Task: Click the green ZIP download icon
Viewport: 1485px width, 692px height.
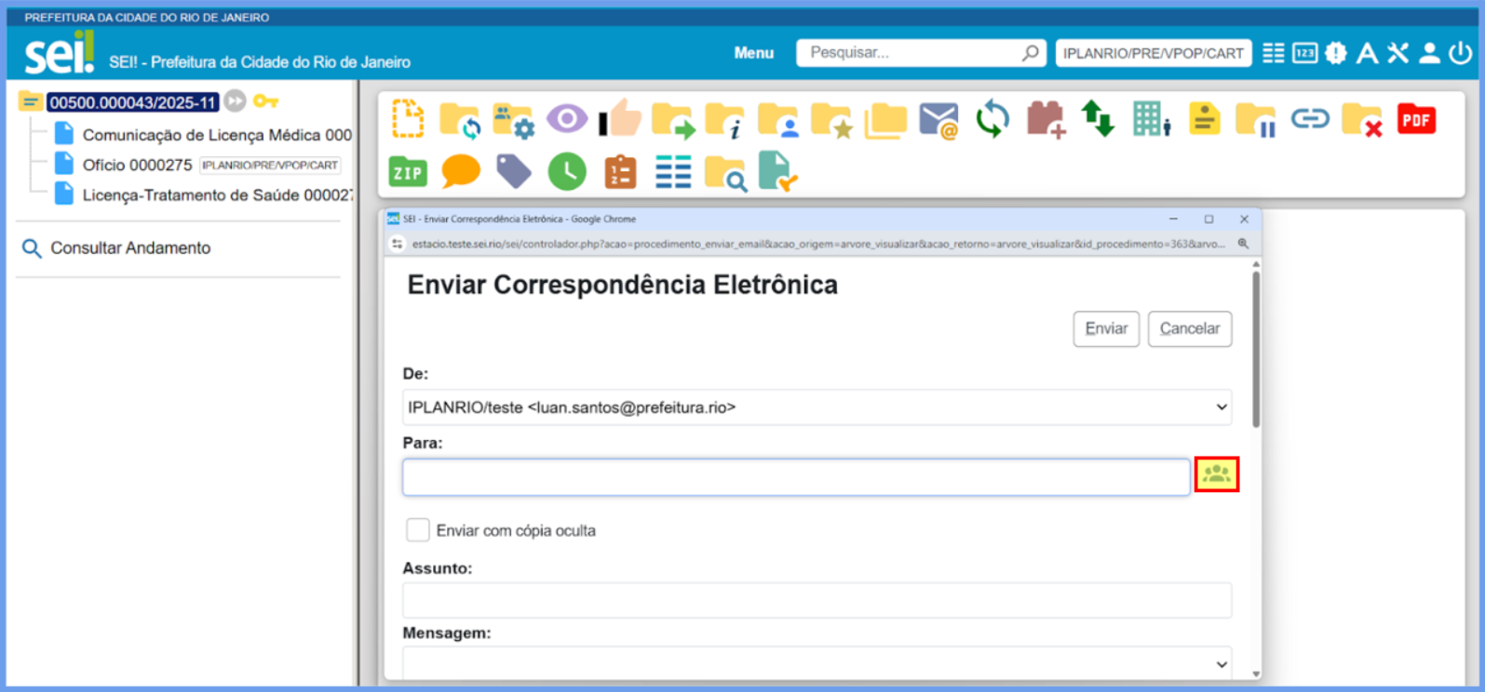Action: click(x=407, y=172)
